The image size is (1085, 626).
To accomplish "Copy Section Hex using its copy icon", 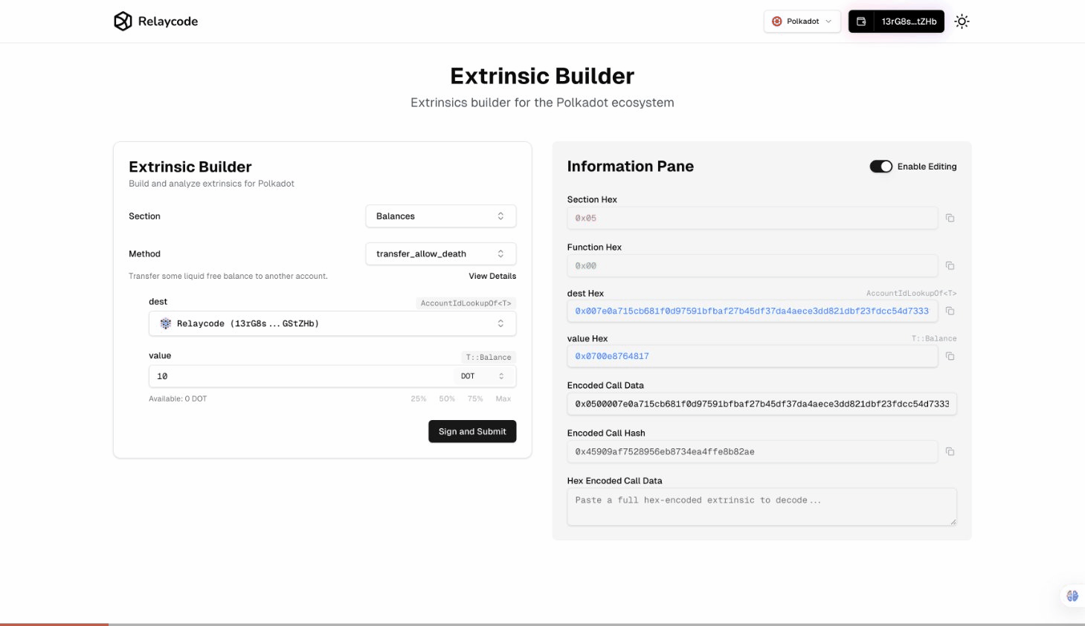I will [950, 217].
